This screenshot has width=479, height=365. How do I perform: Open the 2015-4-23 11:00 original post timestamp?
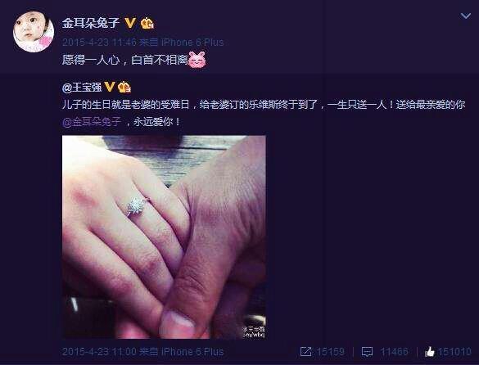(99, 352)
